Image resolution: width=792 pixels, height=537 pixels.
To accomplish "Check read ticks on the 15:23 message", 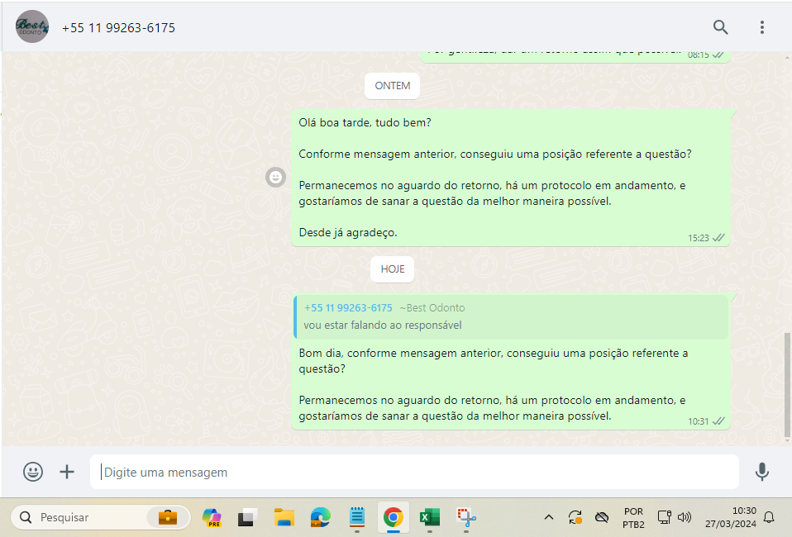I will [718, 238].
